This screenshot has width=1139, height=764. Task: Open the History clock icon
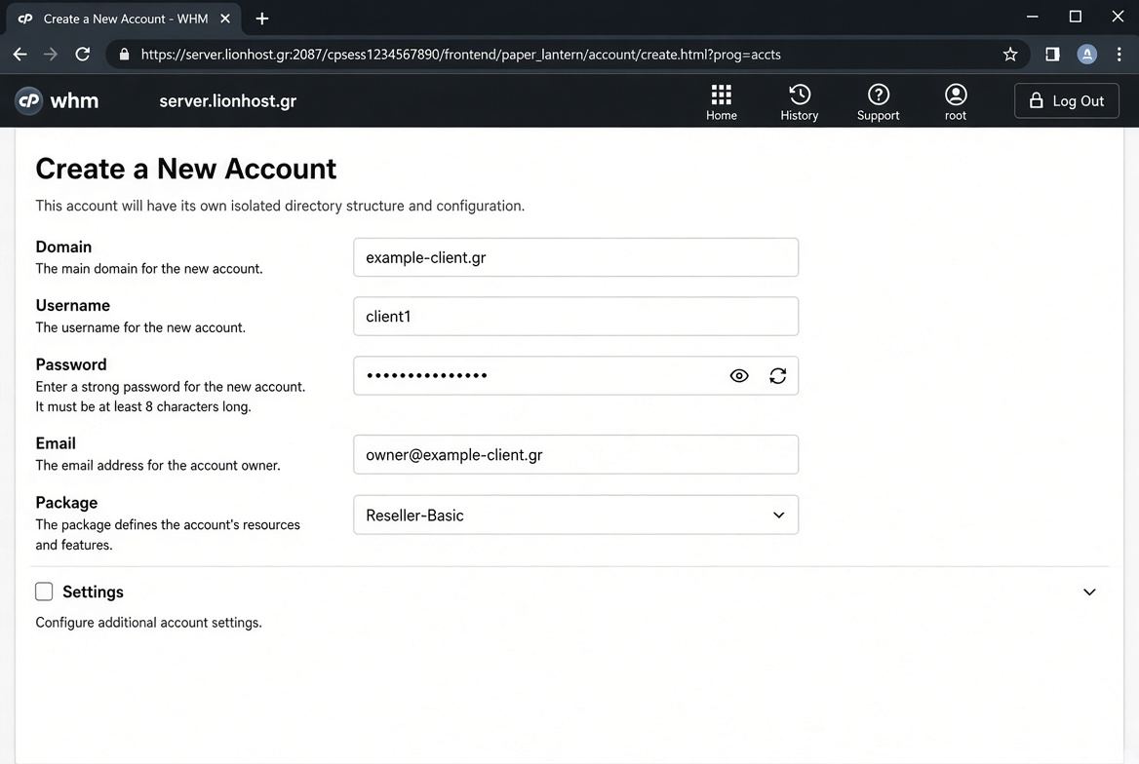(799, 95)
